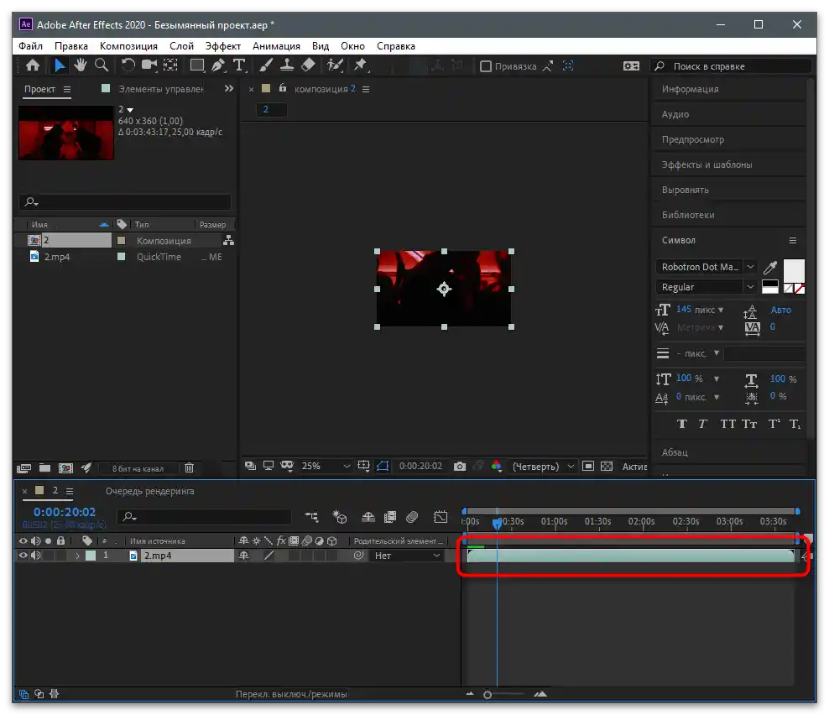Click the show channel RGB icon in viewer

click(497, 467)
